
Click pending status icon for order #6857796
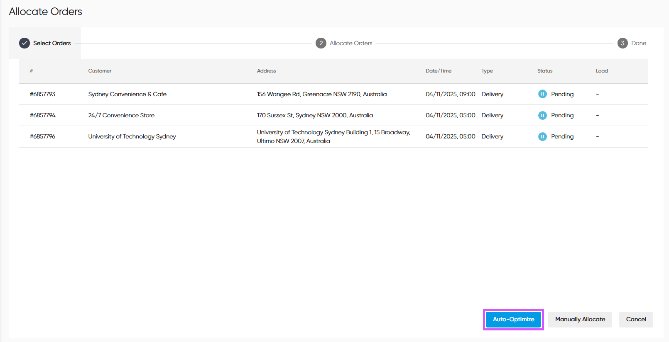[x=542, y=136]
